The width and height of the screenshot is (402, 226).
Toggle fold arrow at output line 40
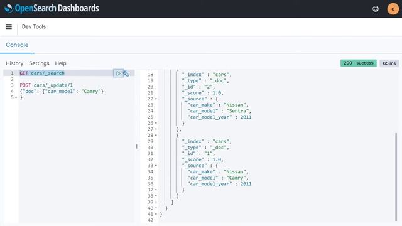156,208
